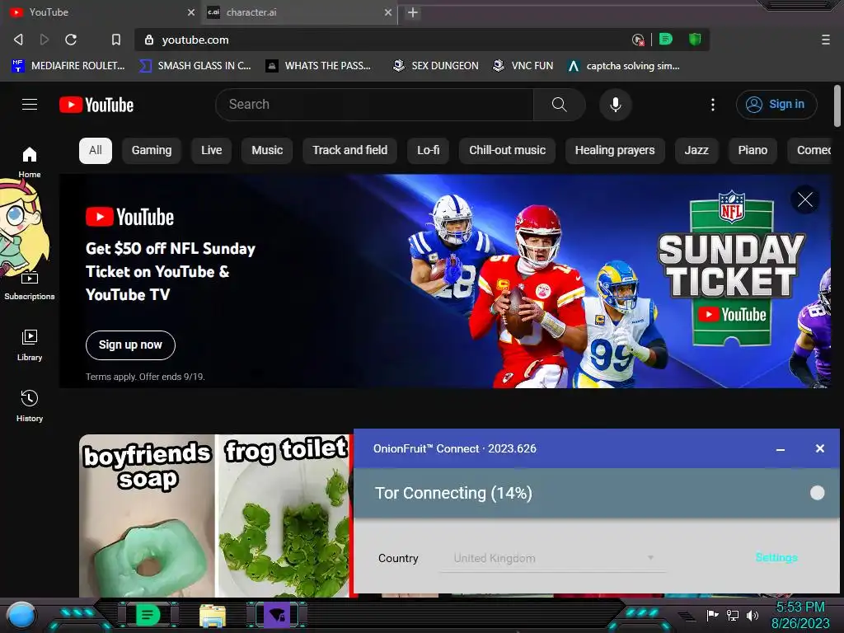
Task: Click the network tray icon
Action: point(732,615)
